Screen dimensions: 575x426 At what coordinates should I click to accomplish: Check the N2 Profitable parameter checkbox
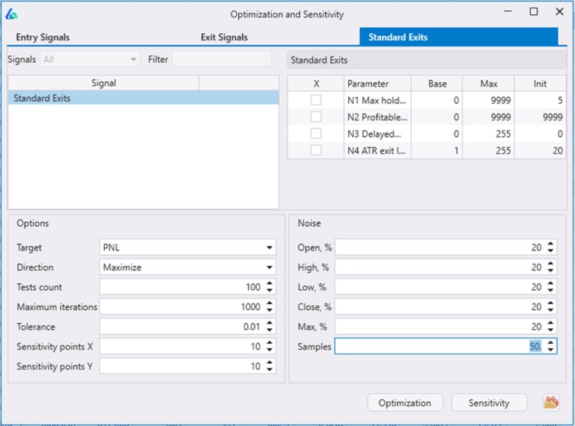316,117
